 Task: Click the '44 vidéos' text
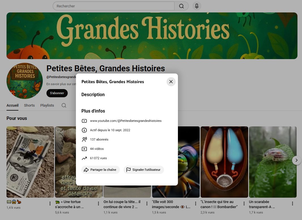click(97, 149)
